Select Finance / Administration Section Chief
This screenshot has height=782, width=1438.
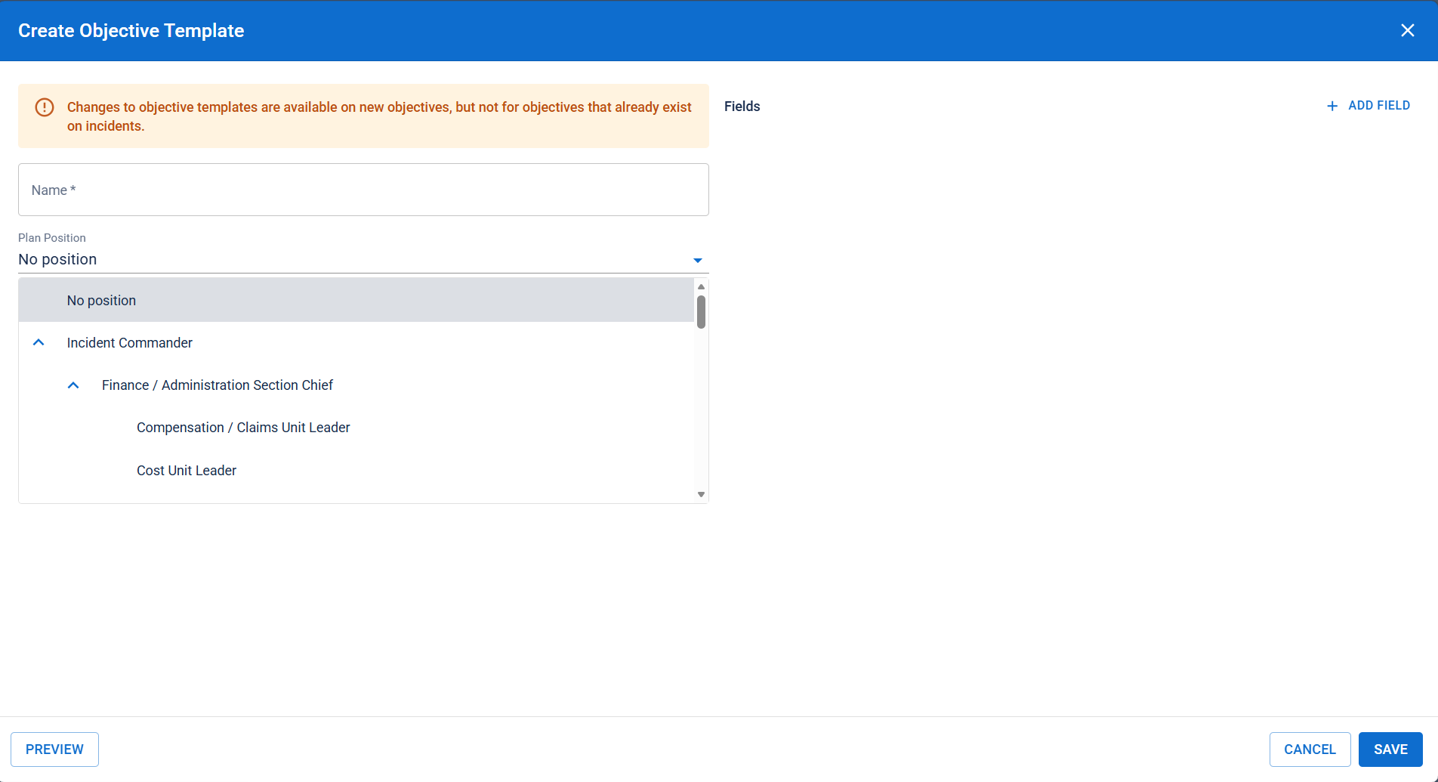[218, 385]
